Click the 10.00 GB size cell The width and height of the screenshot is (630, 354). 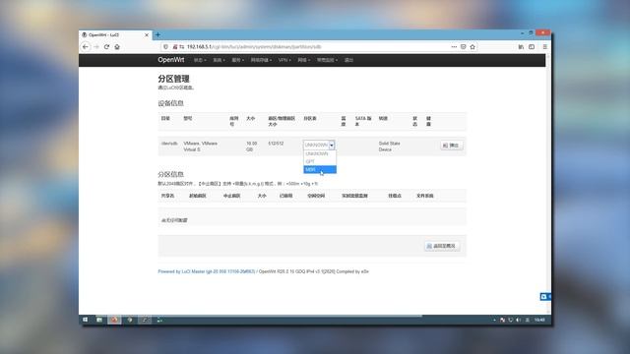pyautogui.click(x=251, y=147)
